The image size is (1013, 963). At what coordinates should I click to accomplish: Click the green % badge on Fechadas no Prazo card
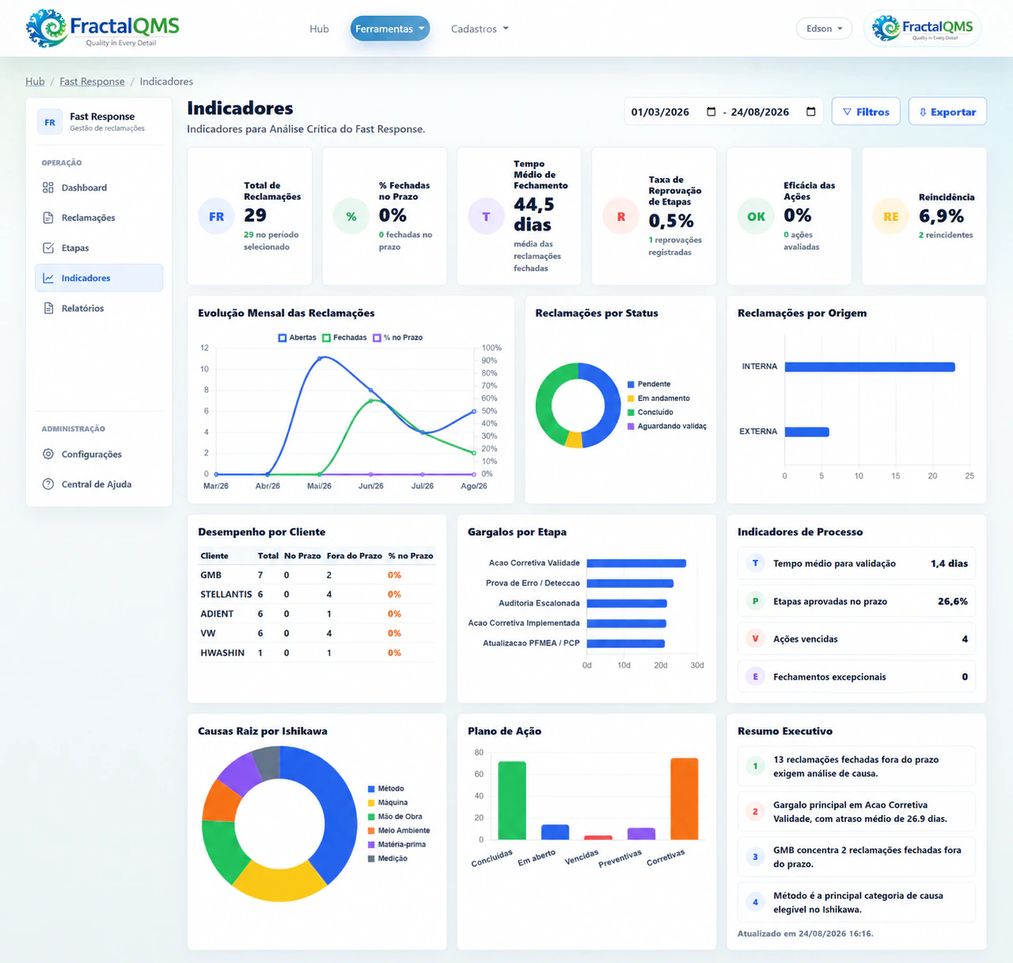tap(351, 217)
